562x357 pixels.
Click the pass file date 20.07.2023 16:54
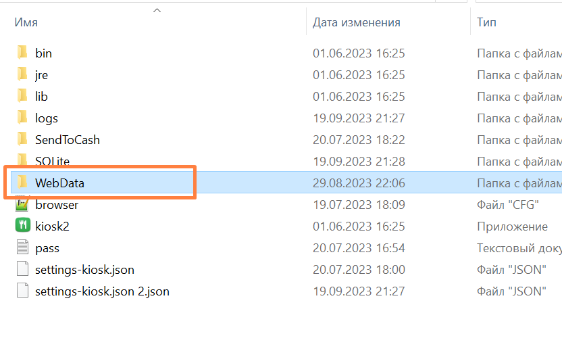point(359,248)
